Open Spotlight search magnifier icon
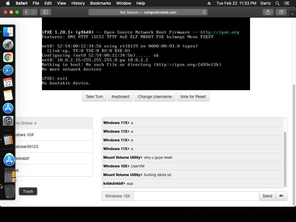 pyautogui.click(x=277, y=3)
